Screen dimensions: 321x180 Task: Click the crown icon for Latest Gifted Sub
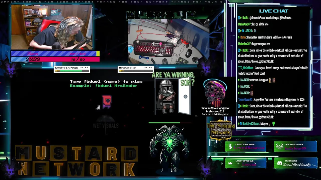230,163
